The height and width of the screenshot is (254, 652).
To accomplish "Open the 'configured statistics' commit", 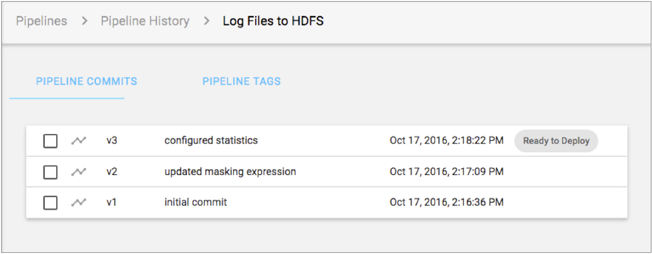I will pyautogui.click(x=211, y=140).
